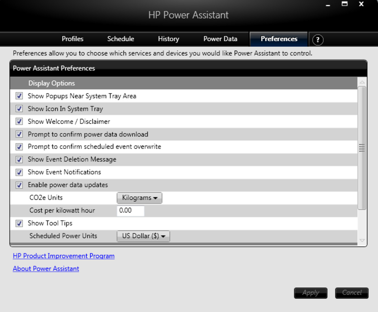The width and height of the screenshot is (378, 312).
Task: Click the Cancel button
Action: [x=352, y=293]
